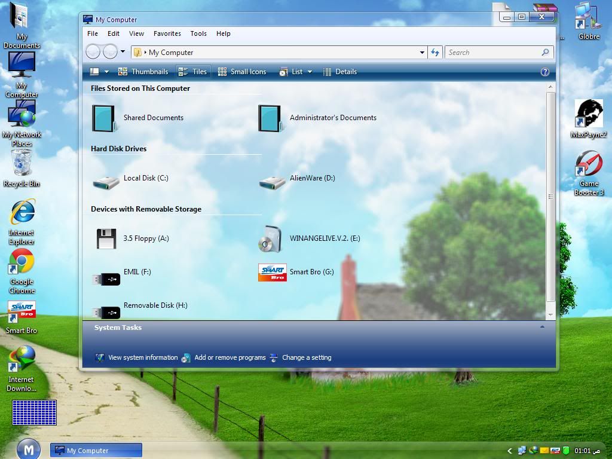
Task: Open Administrator's Documents folder icon
Action: (x=270, y=118)
